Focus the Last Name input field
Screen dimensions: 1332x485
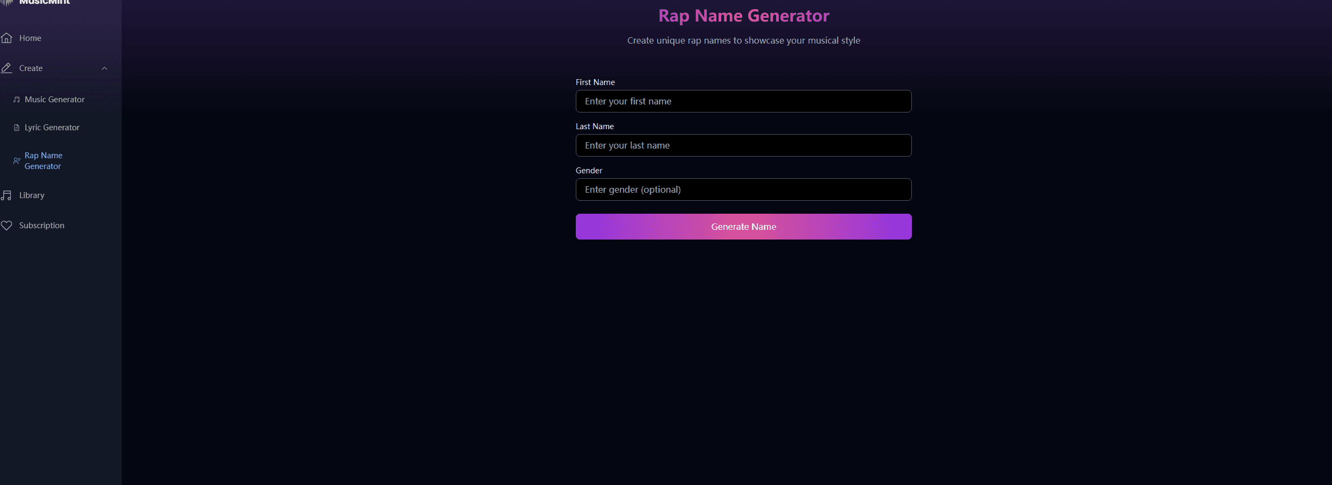(x=743, y=145)
